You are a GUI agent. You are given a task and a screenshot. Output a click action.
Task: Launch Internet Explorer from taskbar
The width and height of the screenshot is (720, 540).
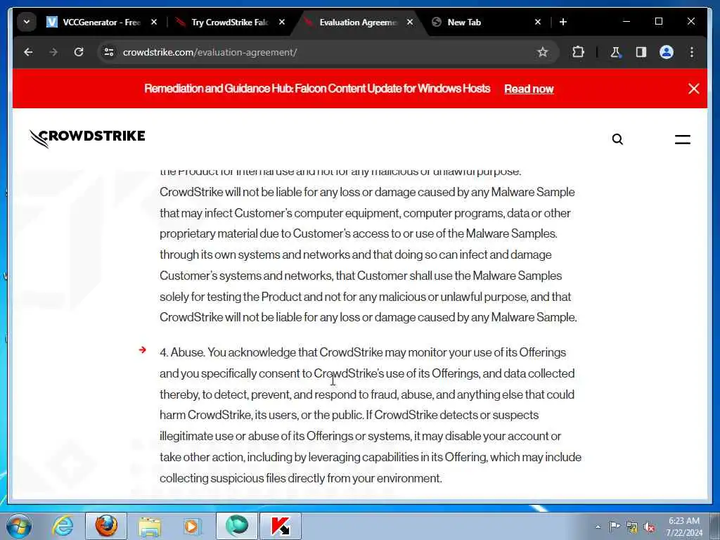(63, 526)
